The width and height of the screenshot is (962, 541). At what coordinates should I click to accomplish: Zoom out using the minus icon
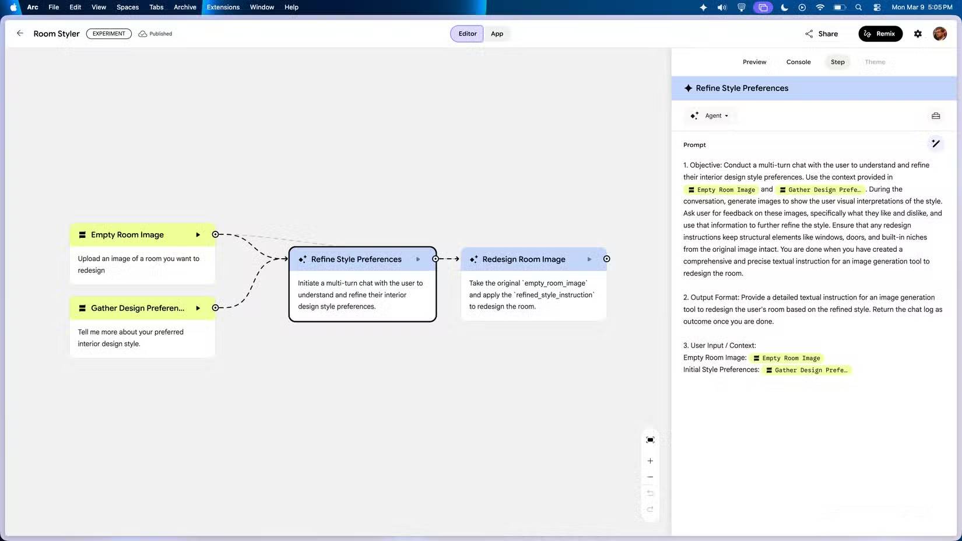[650, 477]
